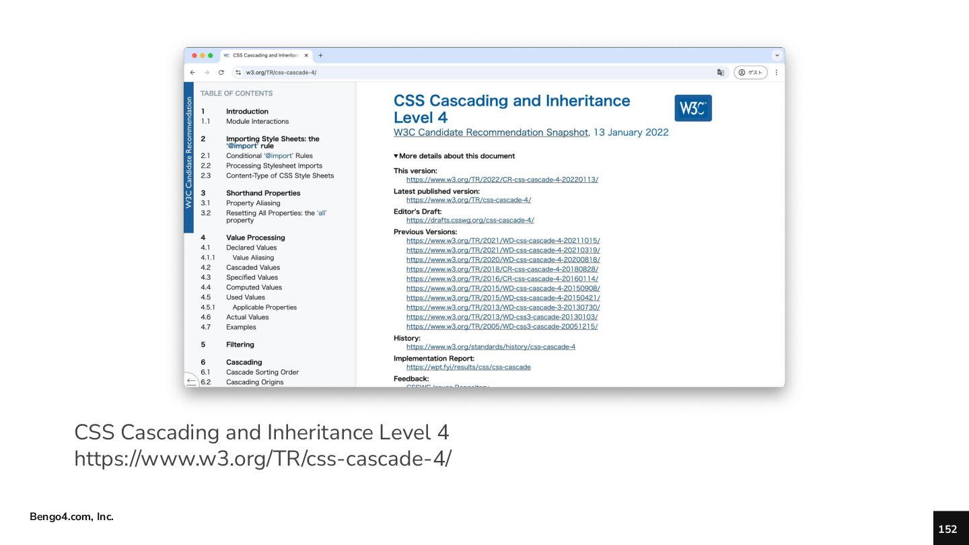Jump to 4.3 Specified Values
969x545 pixels.
(x=252, y=277)
